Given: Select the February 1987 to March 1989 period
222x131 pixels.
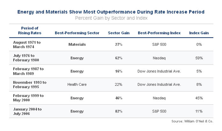Looking at the screenshot, I should [29, 71].
